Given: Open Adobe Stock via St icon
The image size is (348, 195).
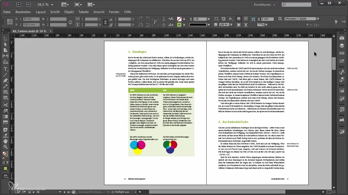Looking at the screenshot, I should 29,5.
